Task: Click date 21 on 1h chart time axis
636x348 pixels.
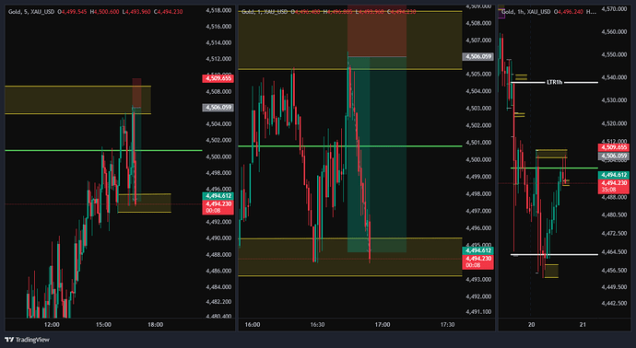Action: tap(583, 324)
